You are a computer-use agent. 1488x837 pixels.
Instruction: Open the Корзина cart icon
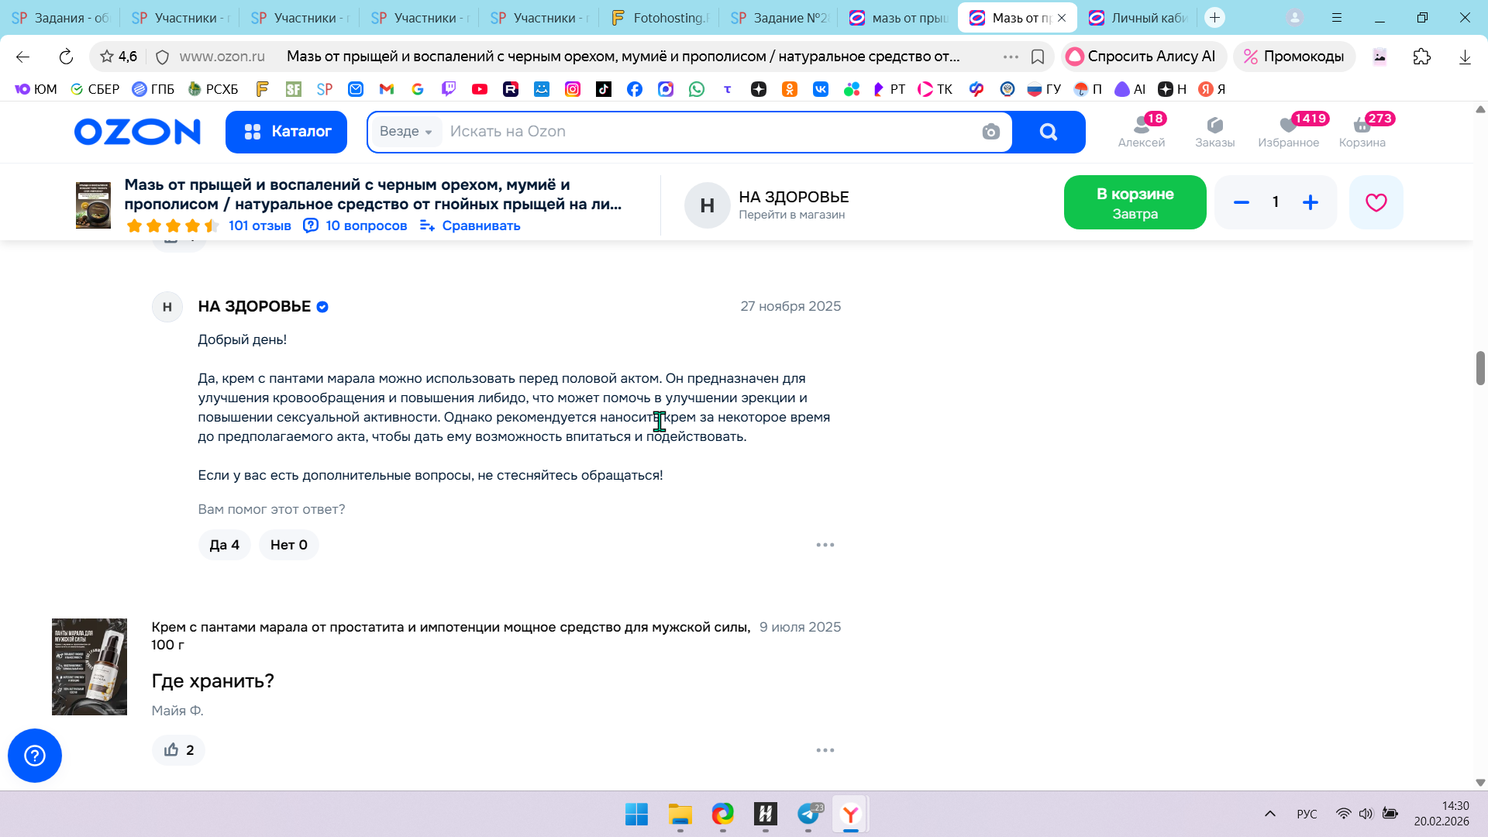1362,131
